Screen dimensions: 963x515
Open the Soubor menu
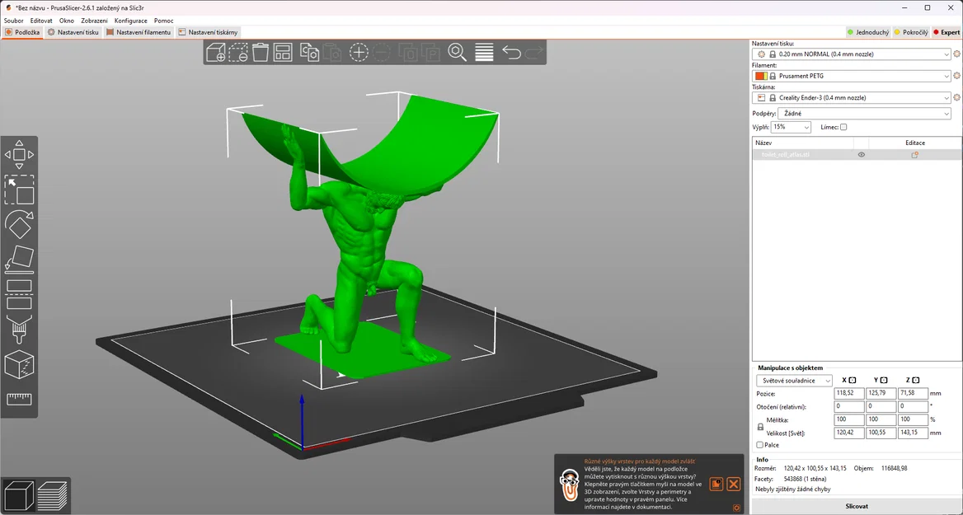pos(13,21)
